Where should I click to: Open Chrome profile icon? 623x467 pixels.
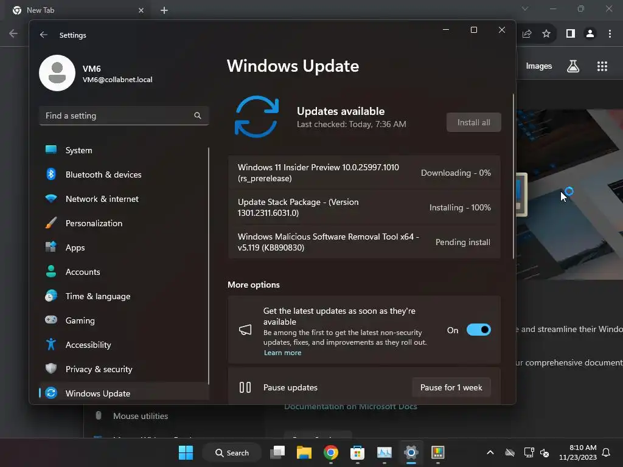tap(590, 34)
